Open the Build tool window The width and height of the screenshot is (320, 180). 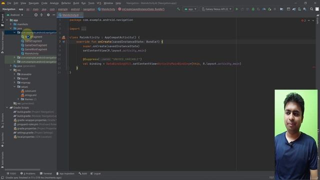pos(83,173)
